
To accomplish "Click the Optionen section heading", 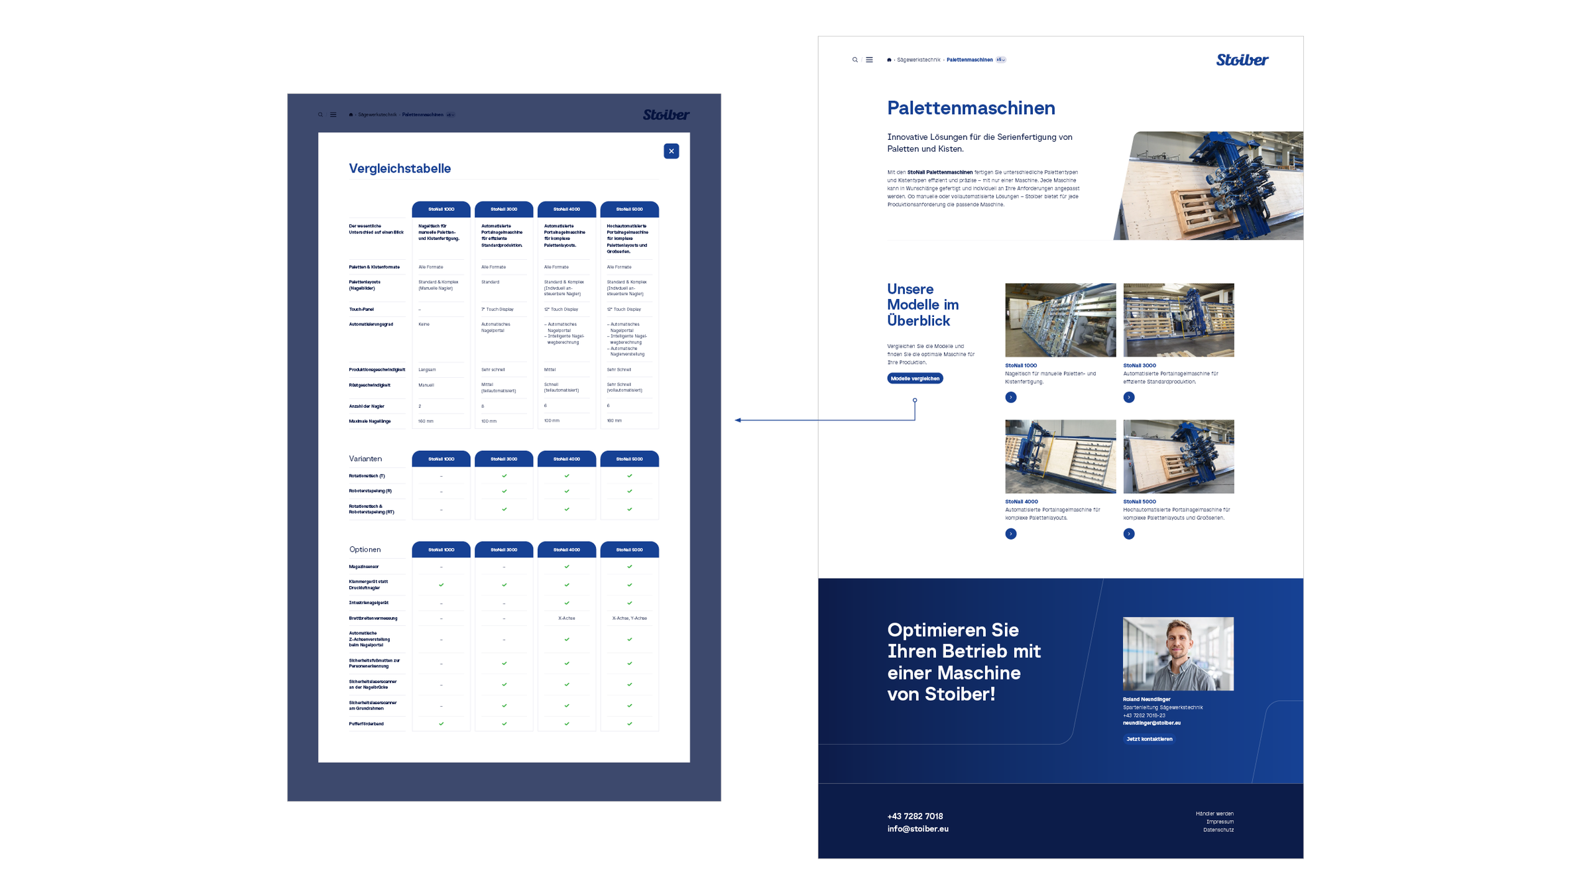I will pyautogui.click(x=365, y=550).
